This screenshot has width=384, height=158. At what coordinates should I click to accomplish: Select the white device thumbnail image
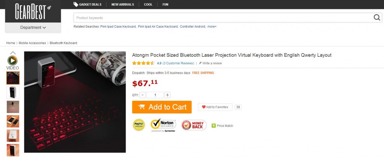coord(13,136)
